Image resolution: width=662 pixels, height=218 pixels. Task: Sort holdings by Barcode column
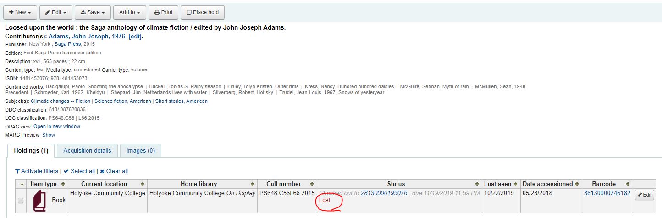[x=628, y=184]
